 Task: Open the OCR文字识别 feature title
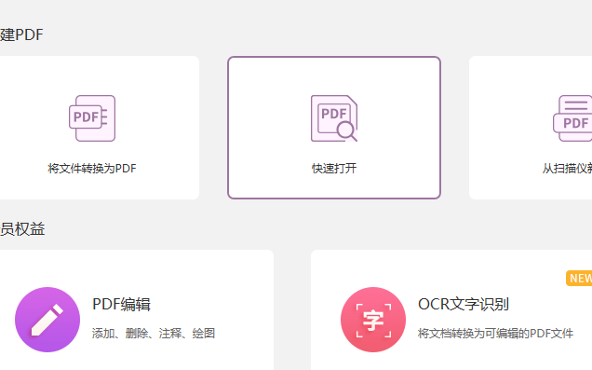pyautogui.click(x=464, y=304)
